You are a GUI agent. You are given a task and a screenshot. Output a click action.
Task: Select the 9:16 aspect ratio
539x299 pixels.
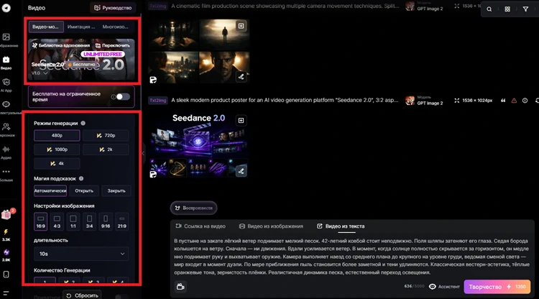pos(106,221)
